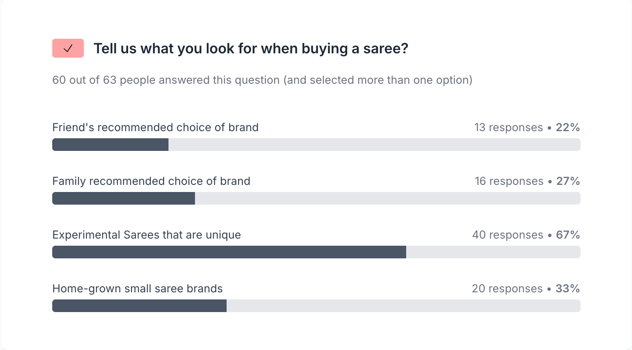The image size is (632, 350).
Task: Click the "13 responses" count
Action: pos(508,127)
